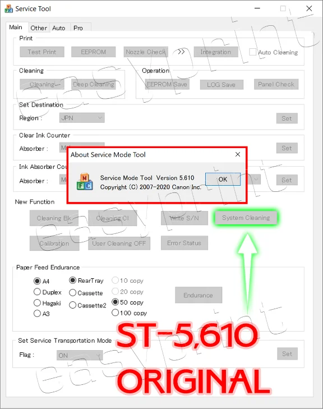323x409 pixels.
Task: Click Set button for Service Transportation Mode
Action: pos(287,353)
